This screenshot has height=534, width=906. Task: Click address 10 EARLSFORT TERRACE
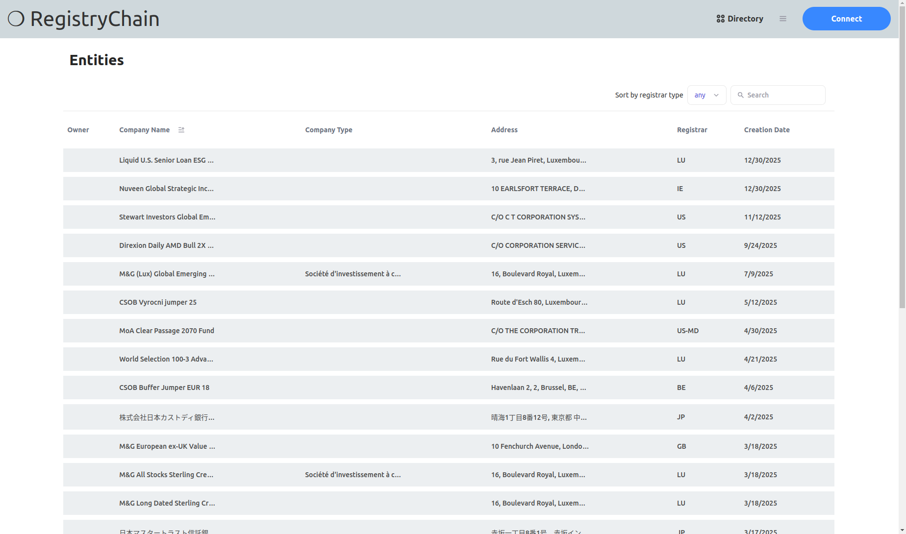[x=538, y=189]
